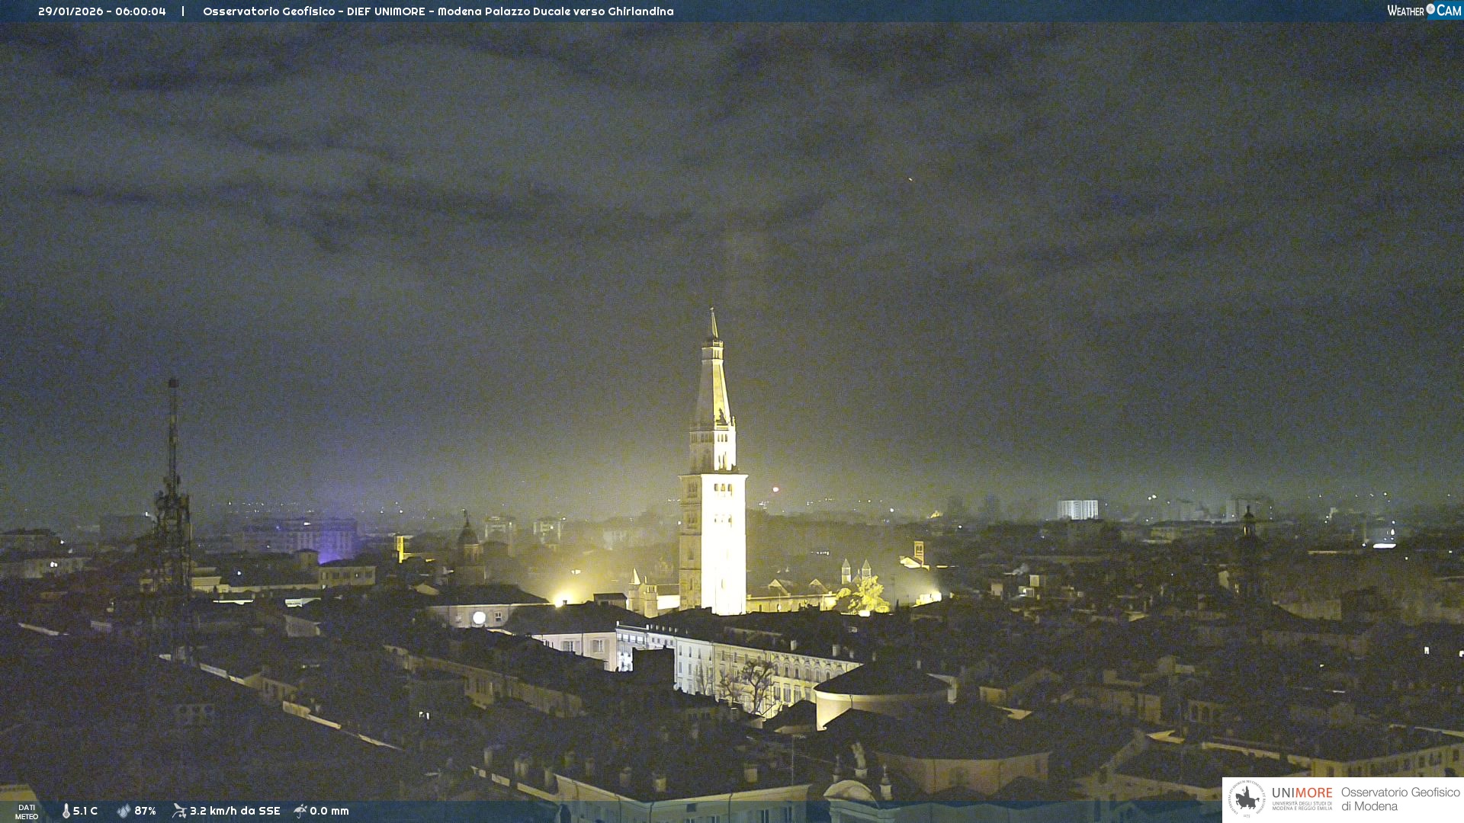The image size is (1464, 823).
Task: Click the UNIMORE text in bottom logo
Action: [1302, 793]
